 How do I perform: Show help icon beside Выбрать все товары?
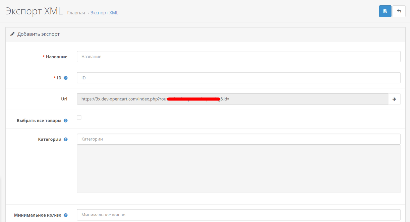coord(66,121)
